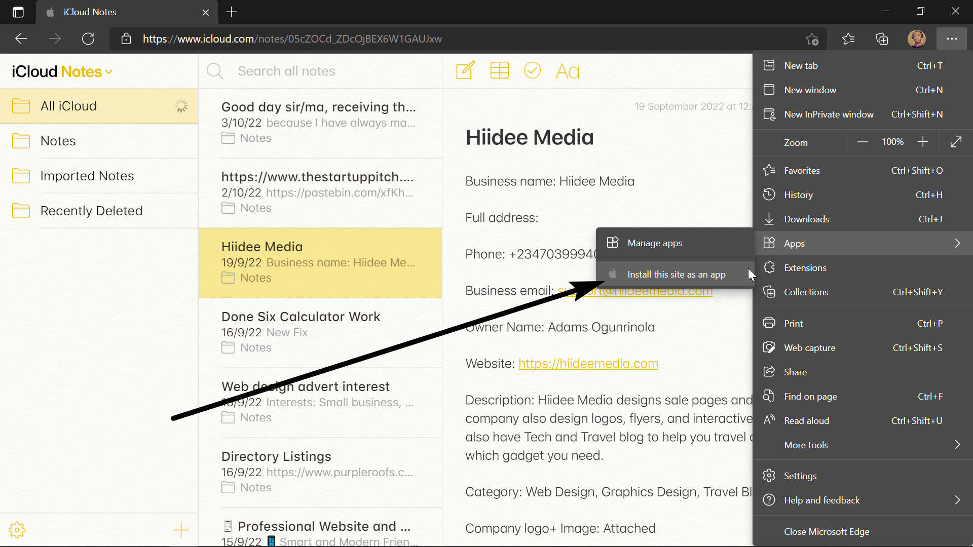The height and width of the screenshot is (547, 973).
Task: Start Web capture from menu
Action: coord(863,347)
